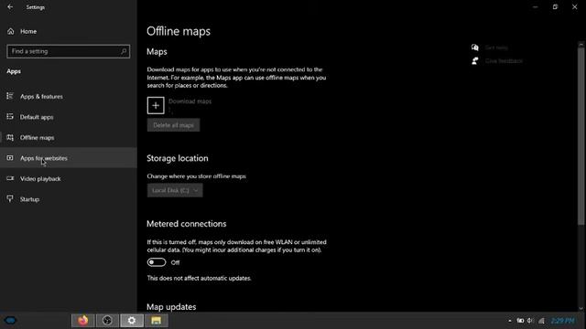Viewport: 586px width, 329px height.
Task: Click the Apps & features list icon
Action: tap(10, 96)
